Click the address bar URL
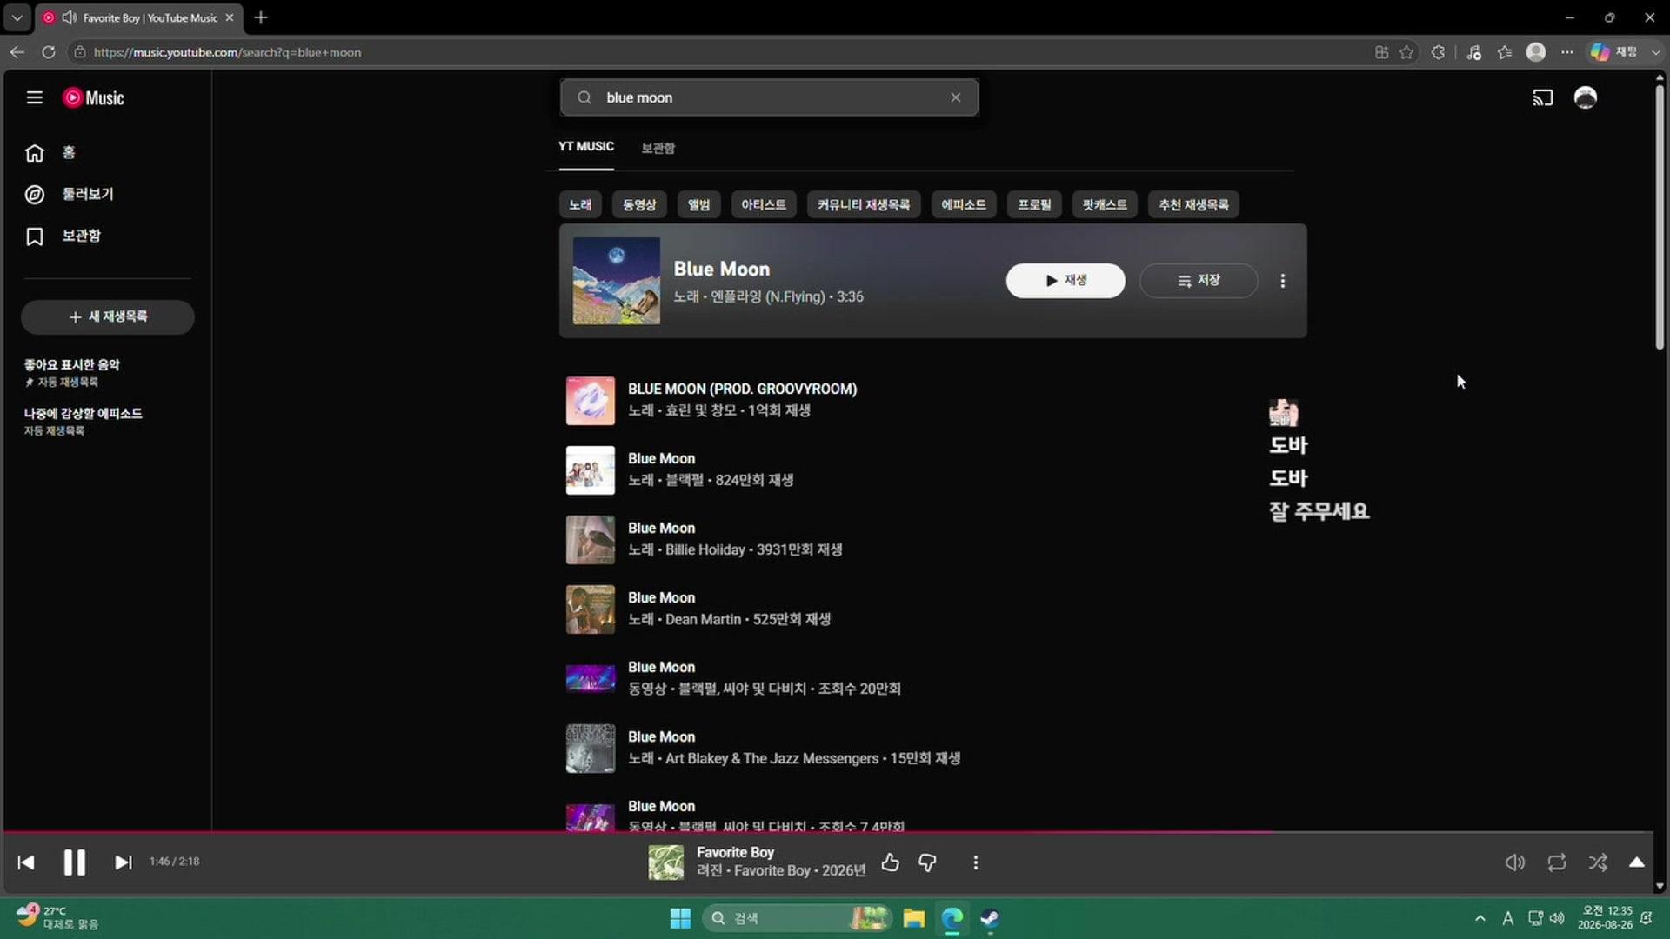This screenshot has width=1670, height=939. (227, 52)
